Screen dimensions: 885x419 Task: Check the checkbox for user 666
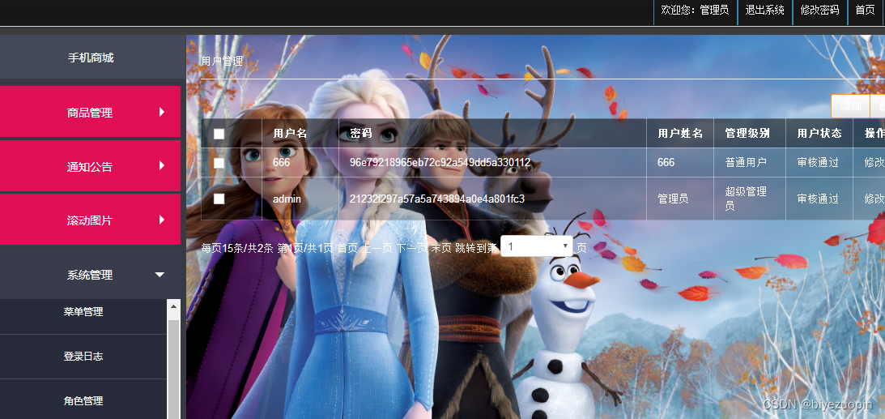point(219,163)
